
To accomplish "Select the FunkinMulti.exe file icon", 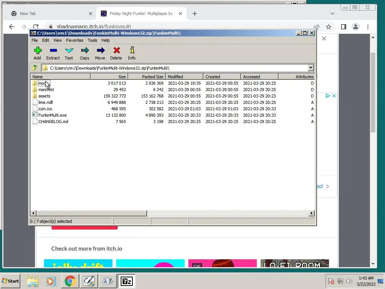I will pyautogui.click(x=35, y=115).
